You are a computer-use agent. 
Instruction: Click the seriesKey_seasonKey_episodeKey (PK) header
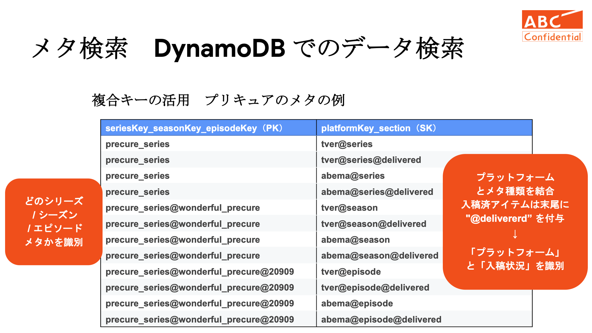[194, 128]
